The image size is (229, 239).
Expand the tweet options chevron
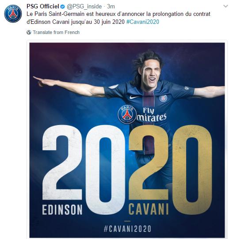tap(225, 6)
